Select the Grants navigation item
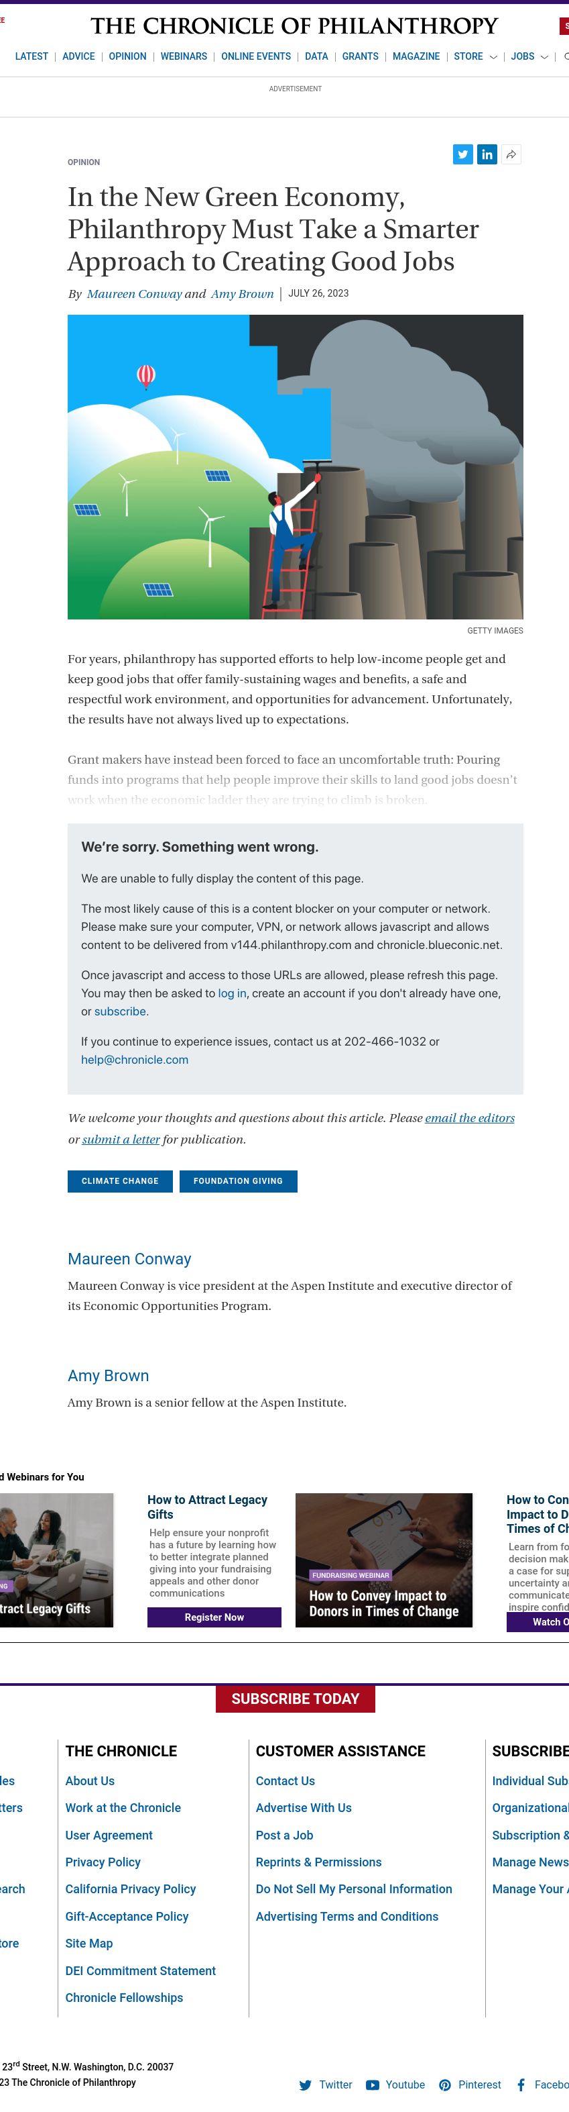The height and width of the screenshot is (2112, 569). [360, 56]
